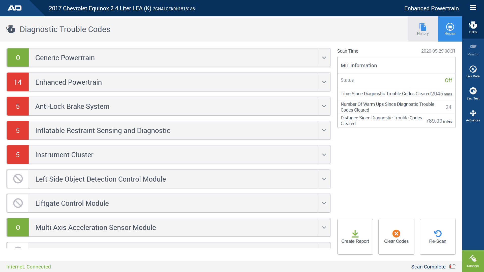Select the Monitor sidebar icon
The image size is (484, 272).
[473, 49]
